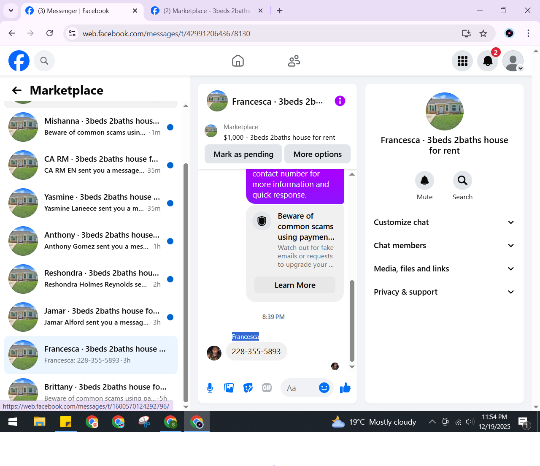540x466 pixels.
Task: Open the weather widget 19°C Mostly cloudy
Action: tap(374, 422)
